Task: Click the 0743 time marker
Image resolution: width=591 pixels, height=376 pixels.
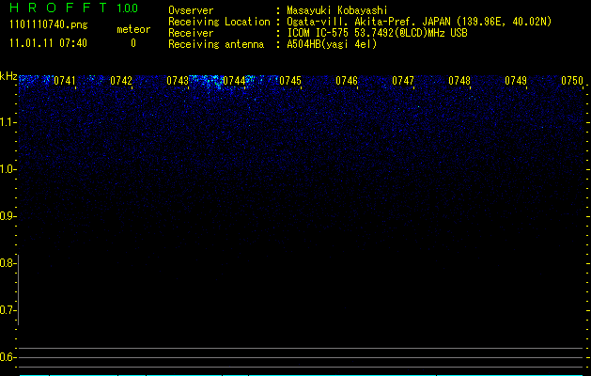Action: click(178, 81)
